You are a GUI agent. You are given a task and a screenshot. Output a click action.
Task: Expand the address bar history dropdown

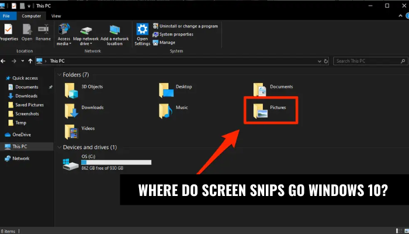click(320, 61)
